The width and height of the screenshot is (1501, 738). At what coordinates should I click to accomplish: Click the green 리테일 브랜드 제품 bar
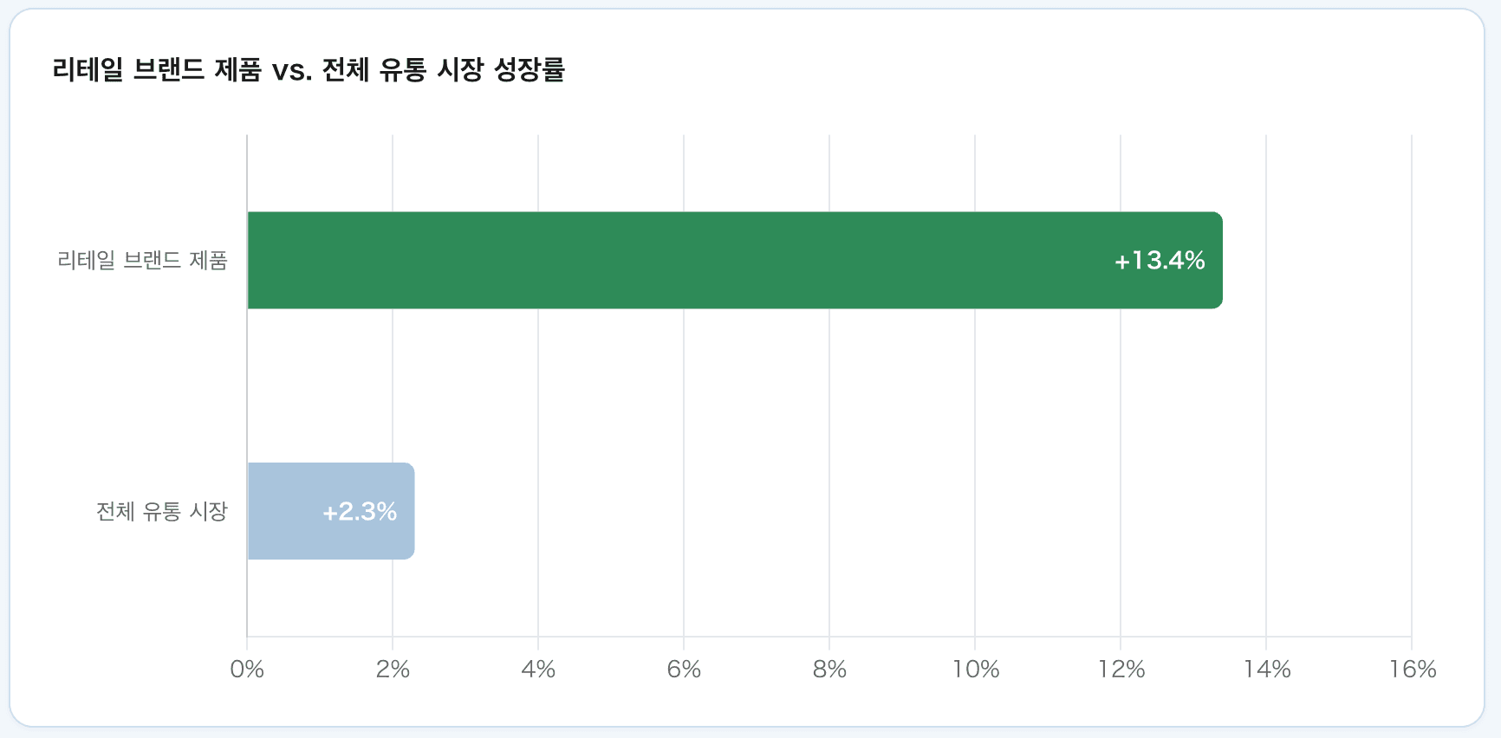[735, 260]
